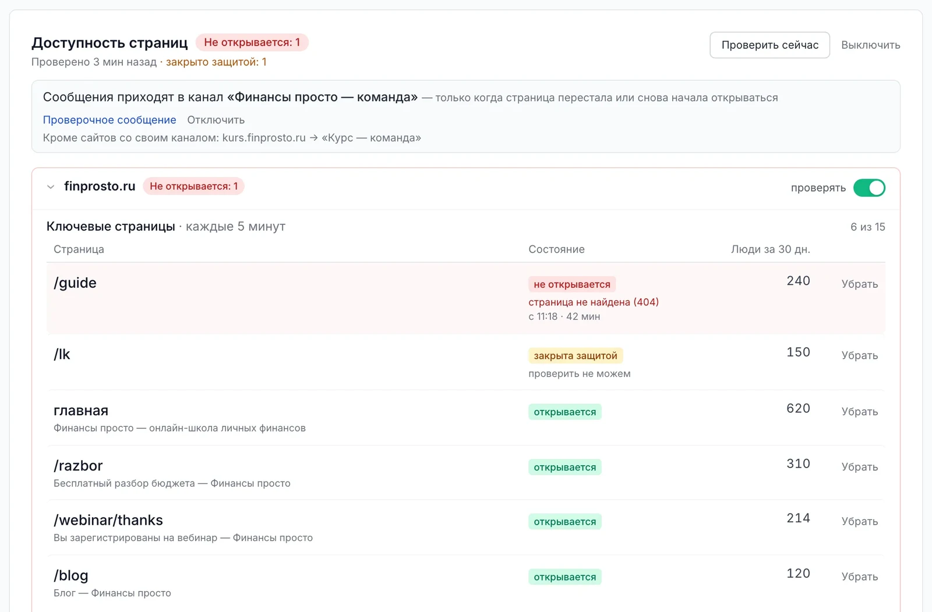Remove the /webinar/thanks page with Убрать

point(859,522)
